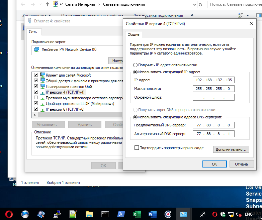
Task: Click Сетевые подключения breadcrumb
Action: pos(124,4)
